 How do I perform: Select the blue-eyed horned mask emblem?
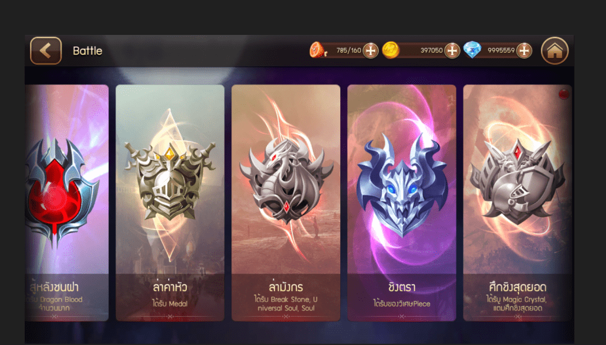pyautogui.click(x=402, y=184)
